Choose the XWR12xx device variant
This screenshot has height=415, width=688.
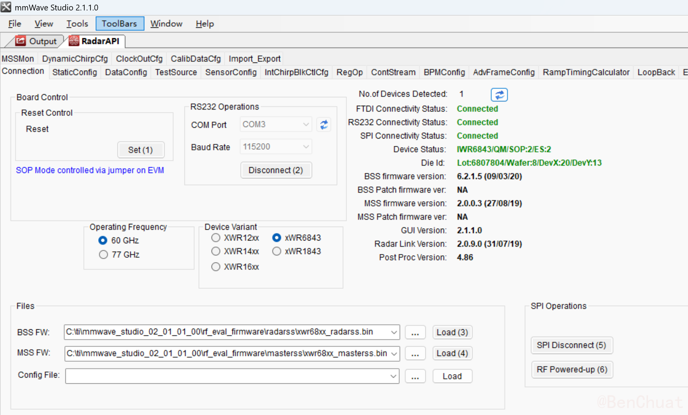click(216, 238)
